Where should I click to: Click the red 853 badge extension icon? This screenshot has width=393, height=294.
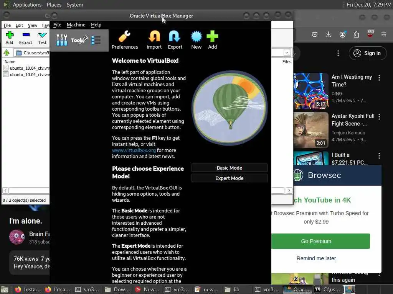pos(370,34)
